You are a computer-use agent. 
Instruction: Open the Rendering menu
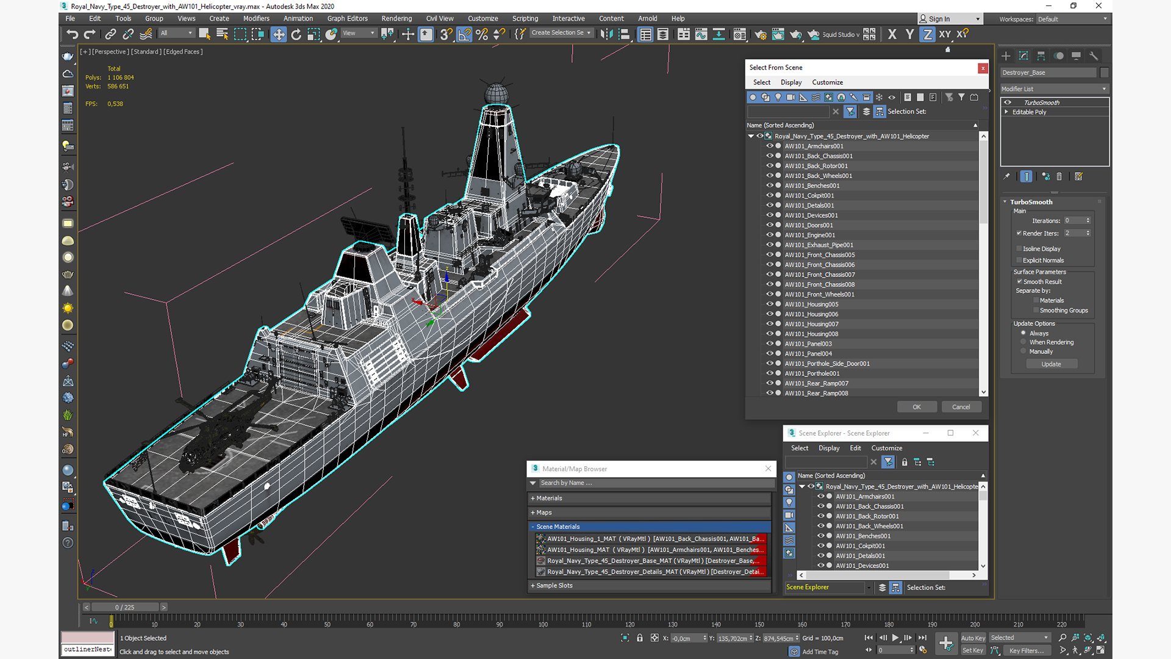396,18
